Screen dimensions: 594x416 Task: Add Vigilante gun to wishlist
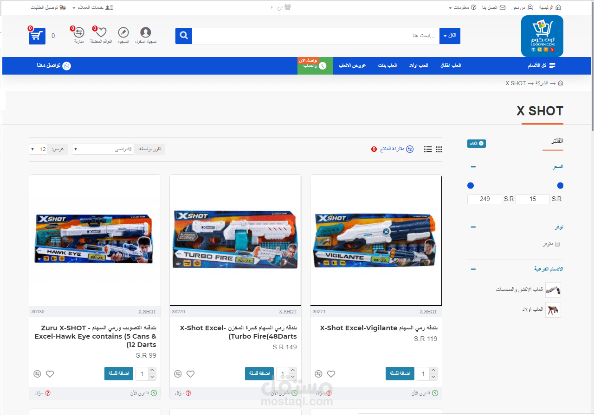tap(331, 374)
